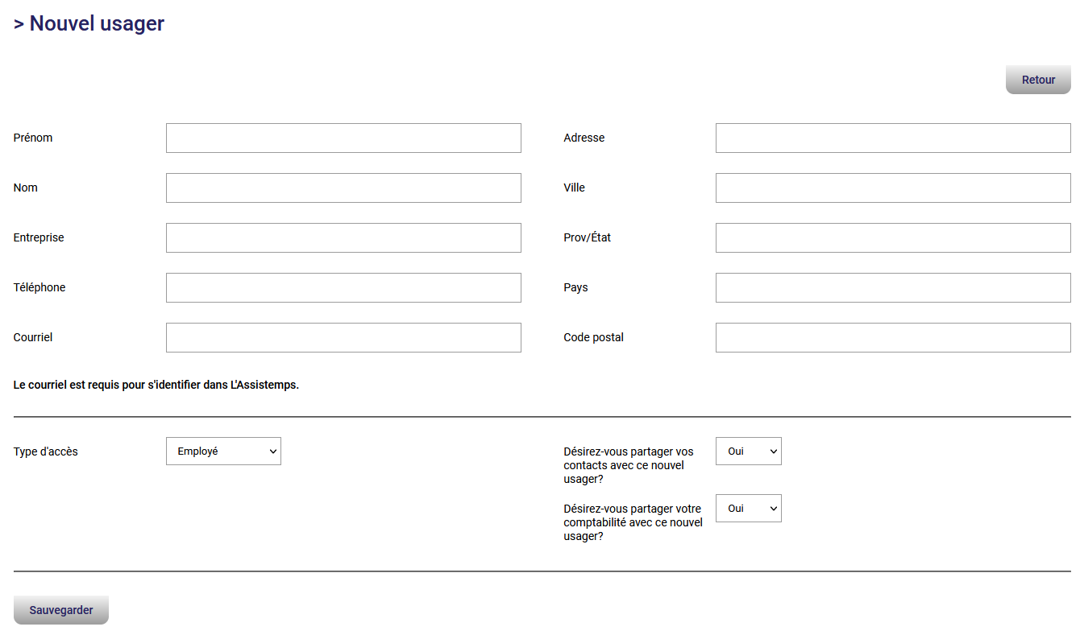Select the Code postal input

pyautogui.click(x=893, y=338)
